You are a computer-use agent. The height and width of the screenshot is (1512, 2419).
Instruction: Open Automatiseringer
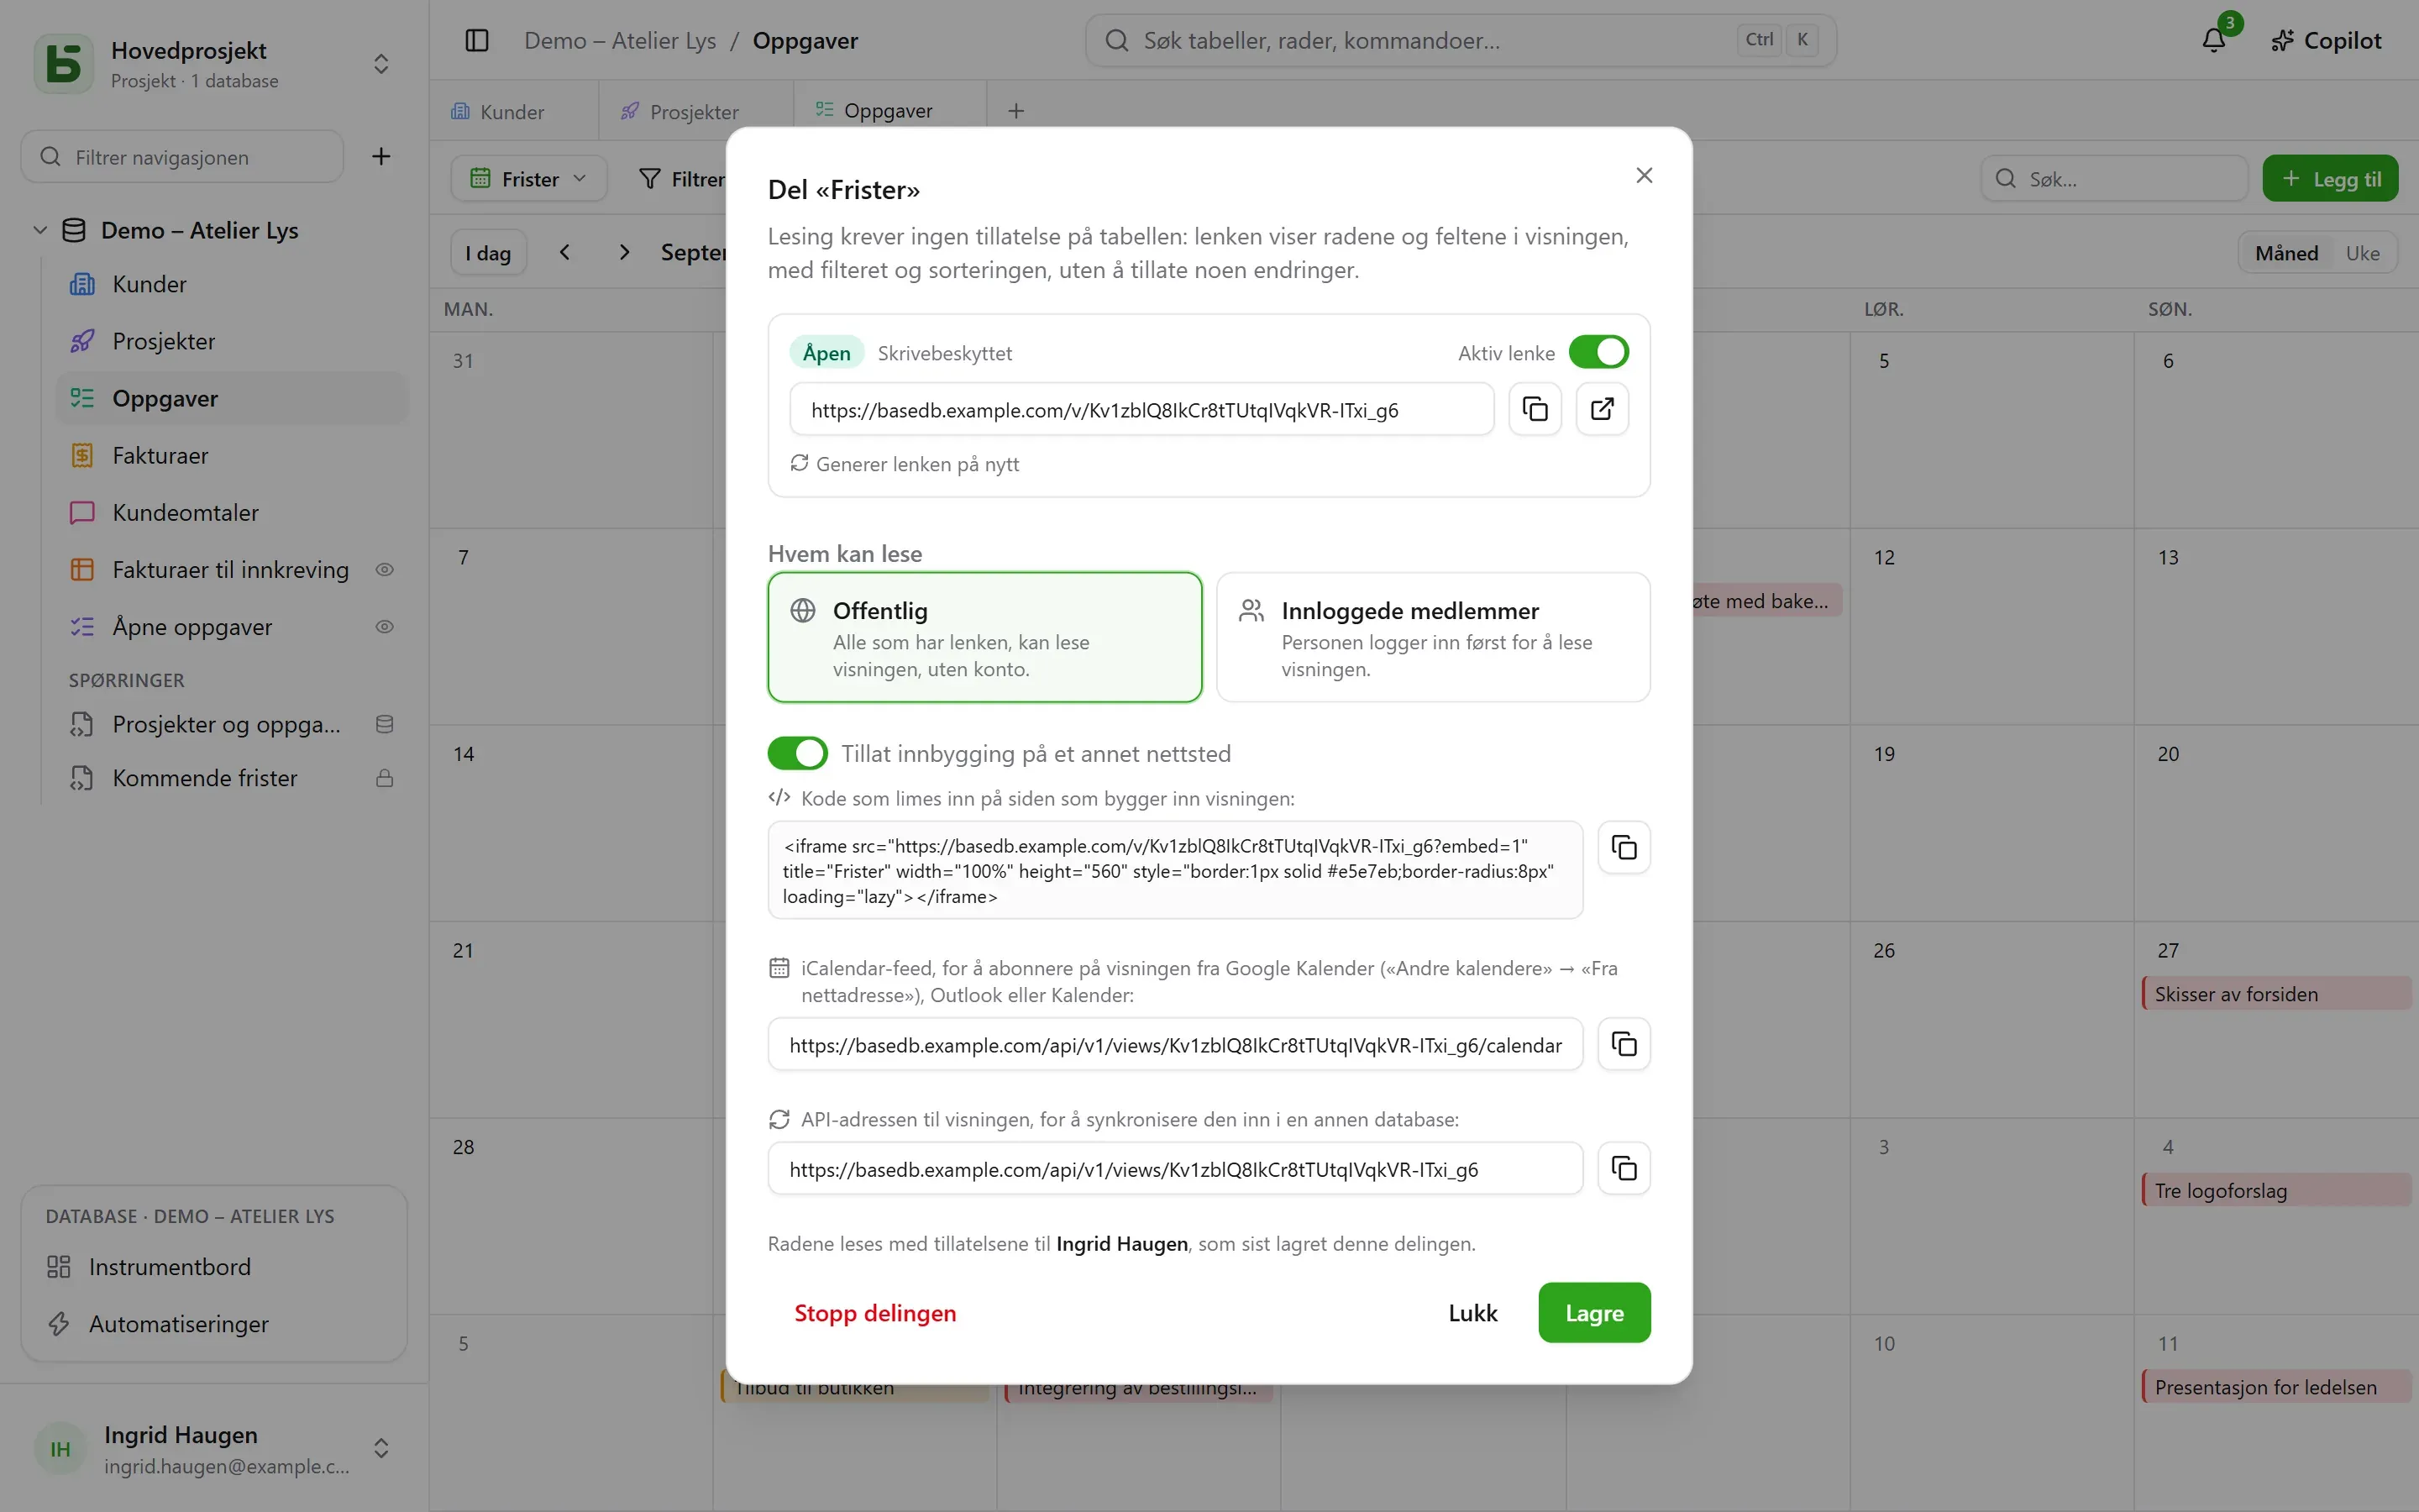pos(214,1324)
